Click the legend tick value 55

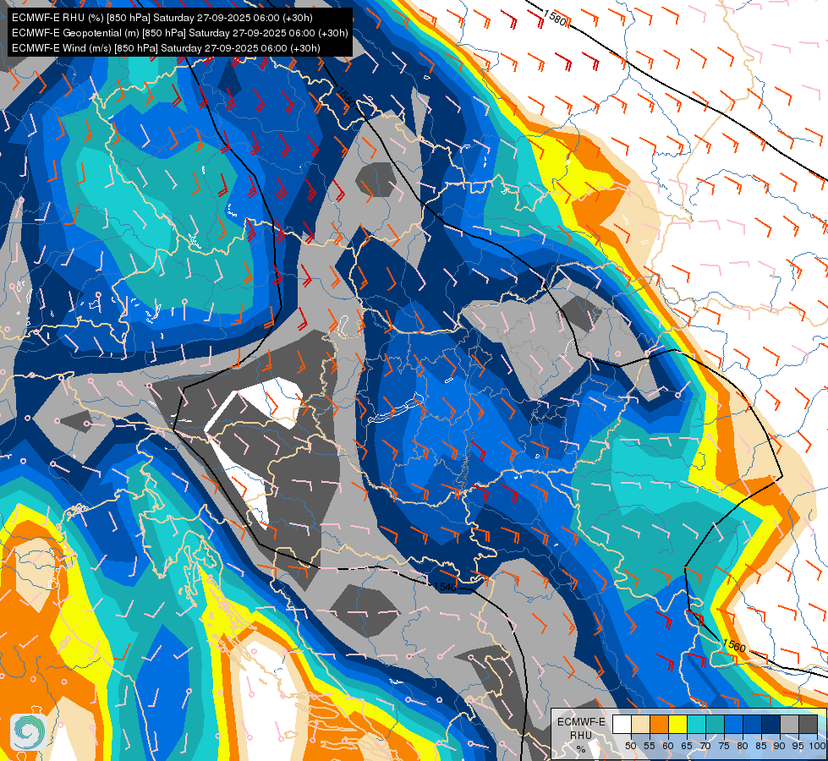click(650, 747)
